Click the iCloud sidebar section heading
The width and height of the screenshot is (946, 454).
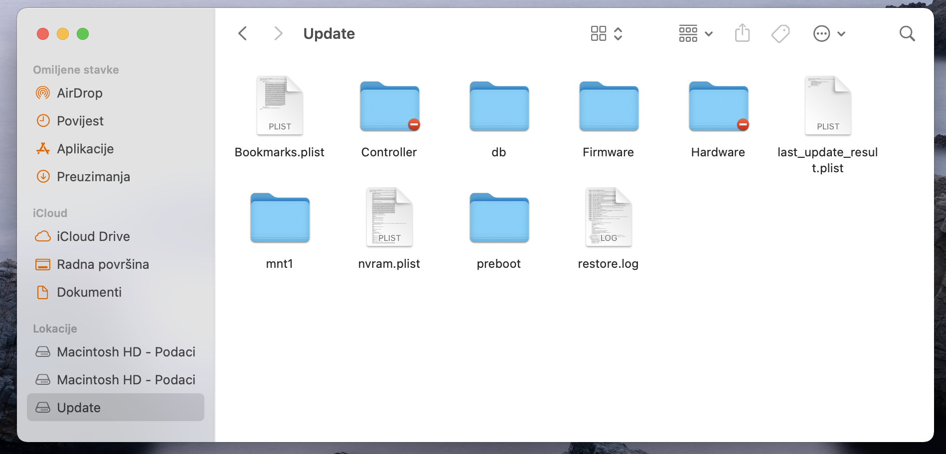pos(50,213)
